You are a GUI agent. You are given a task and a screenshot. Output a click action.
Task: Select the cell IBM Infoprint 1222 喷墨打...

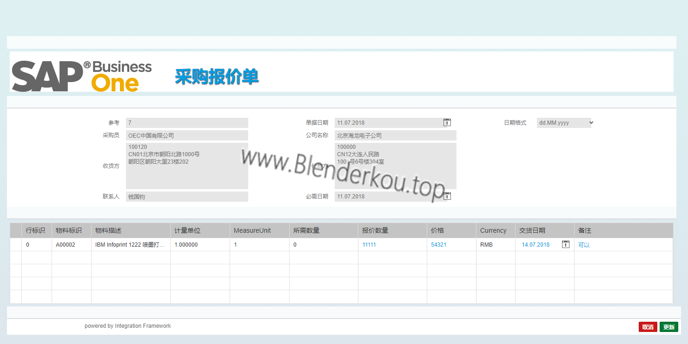point(131,245)
